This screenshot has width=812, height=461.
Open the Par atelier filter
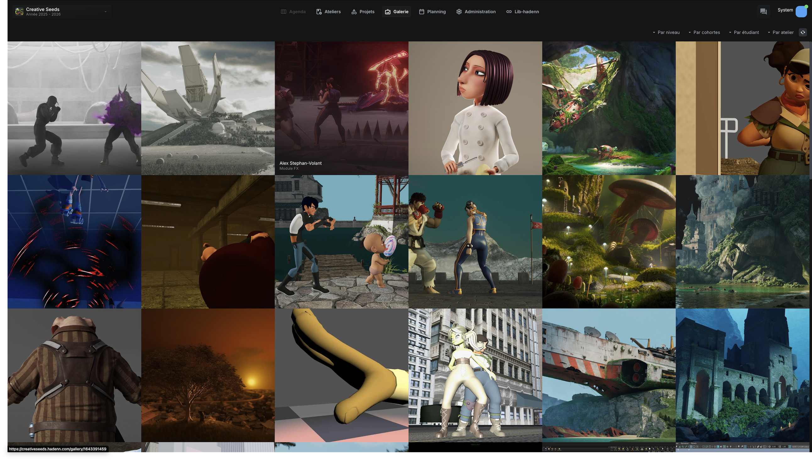[x=780, y=32]
